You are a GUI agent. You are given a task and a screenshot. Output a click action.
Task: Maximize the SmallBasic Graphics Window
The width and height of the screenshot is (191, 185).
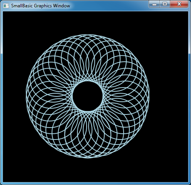(x=165, y=4)
